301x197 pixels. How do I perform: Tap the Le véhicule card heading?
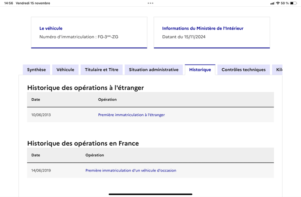(x=51, y=29)
